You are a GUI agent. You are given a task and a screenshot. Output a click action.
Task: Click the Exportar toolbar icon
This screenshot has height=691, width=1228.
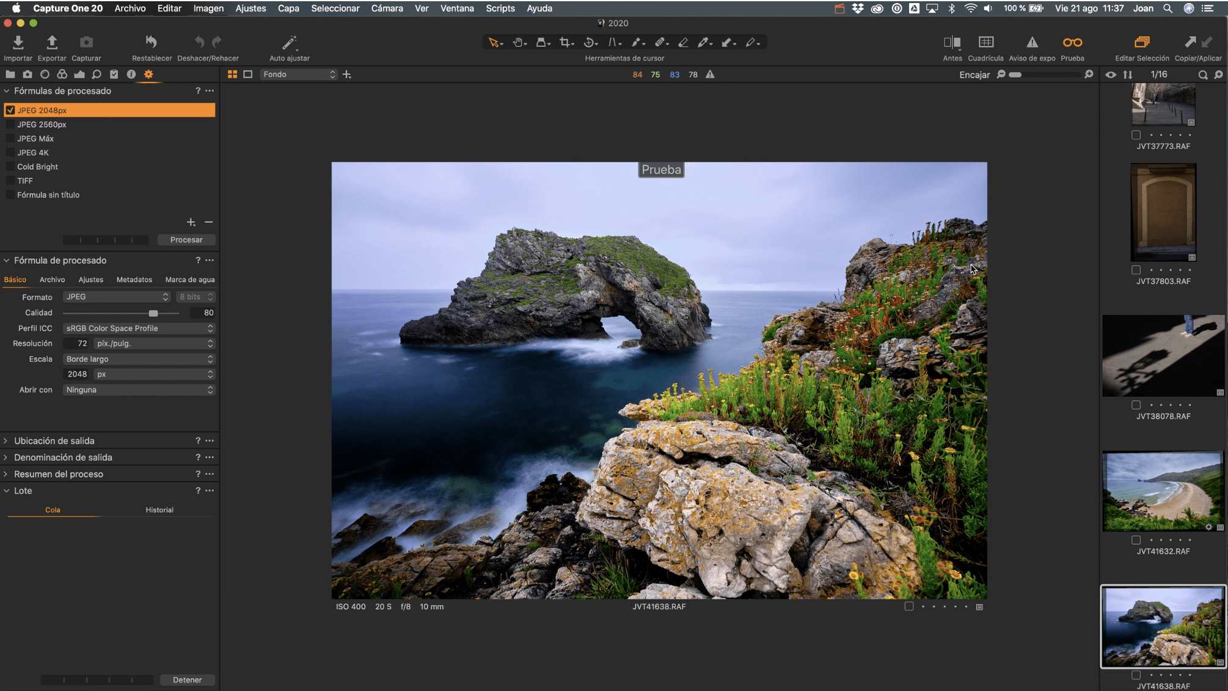click(52, 42)
